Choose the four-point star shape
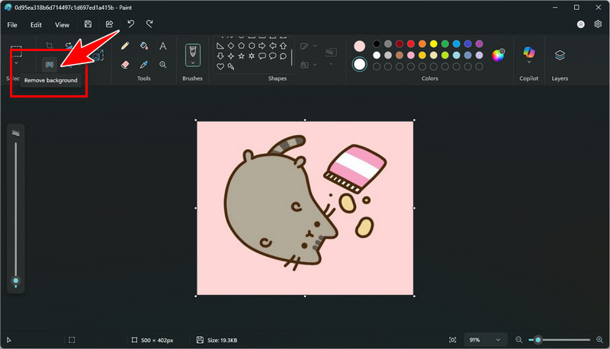Screen dimensions: 610x349 231,56
